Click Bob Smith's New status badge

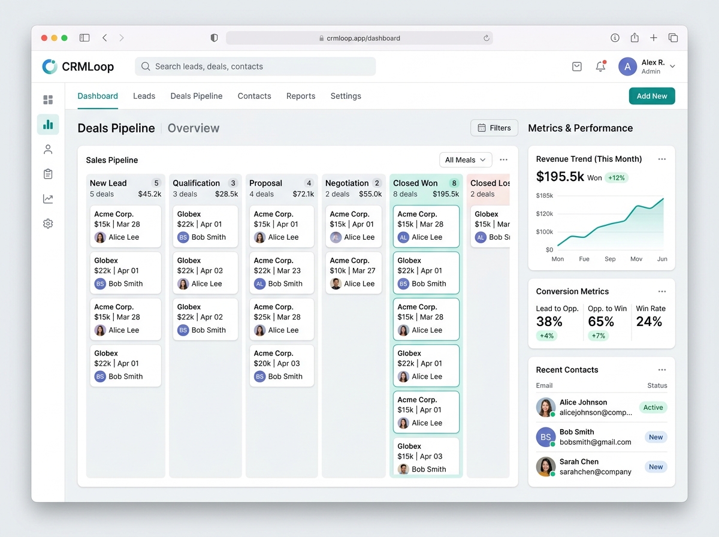pyautogui.click(x=656, y=437)
